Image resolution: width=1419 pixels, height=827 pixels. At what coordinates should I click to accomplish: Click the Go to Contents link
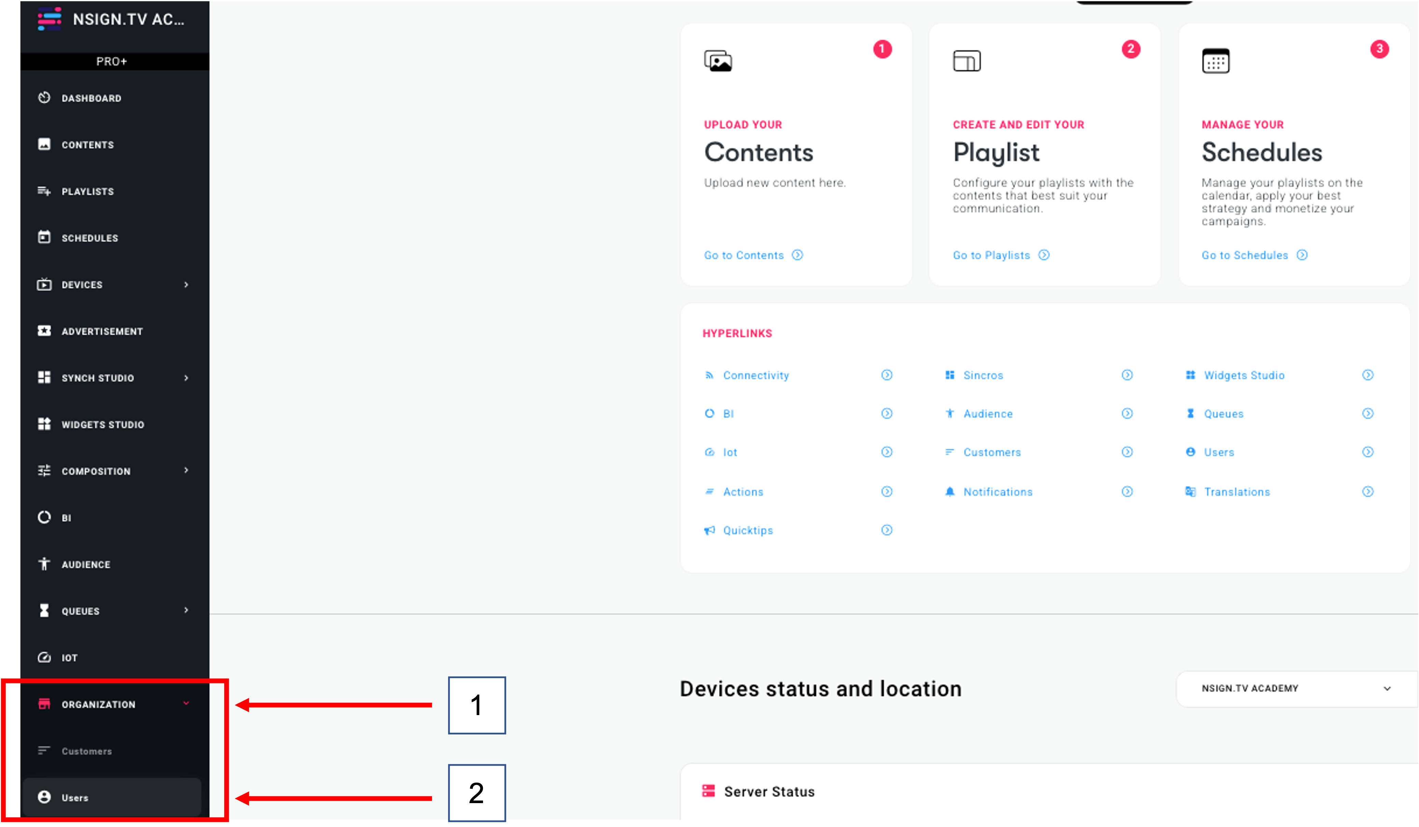click(744, 256)
